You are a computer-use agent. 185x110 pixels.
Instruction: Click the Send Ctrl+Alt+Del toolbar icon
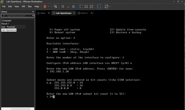pyautogui.click(x=55, y=7)
